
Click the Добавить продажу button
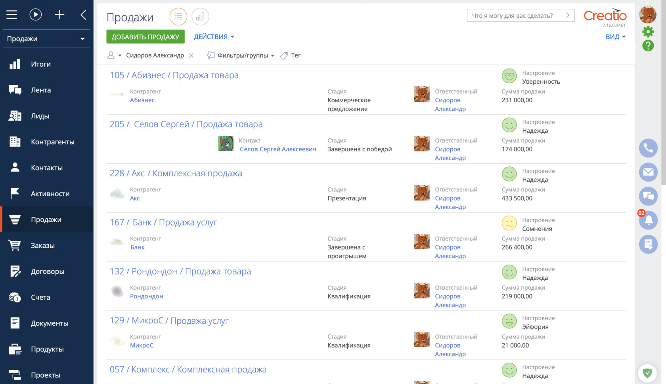click(145, 37)
